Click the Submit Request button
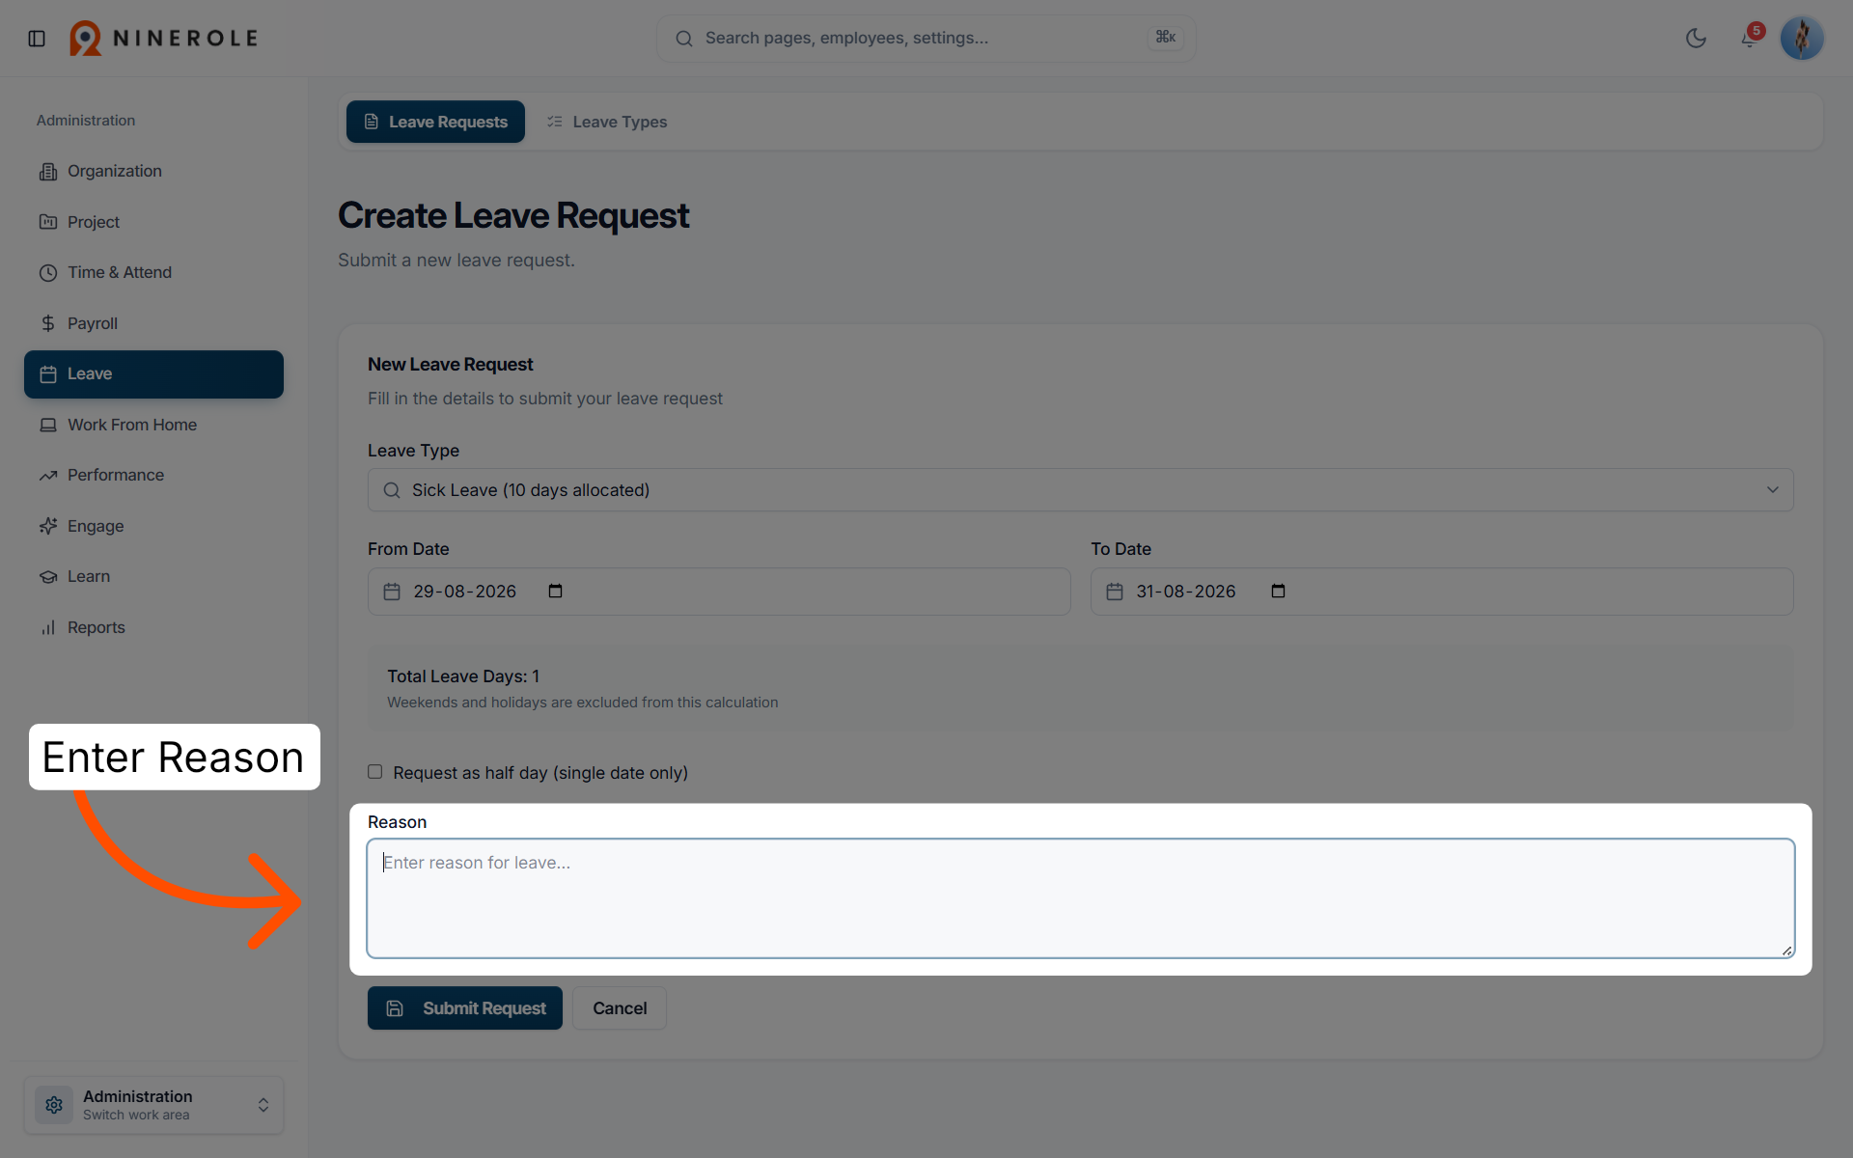Image resolution: width=1853 pixels, height=1158 pixels. click(464, 1008)
